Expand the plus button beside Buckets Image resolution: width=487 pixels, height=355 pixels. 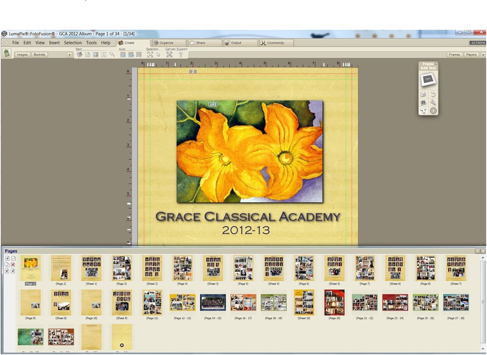(69, 55)
